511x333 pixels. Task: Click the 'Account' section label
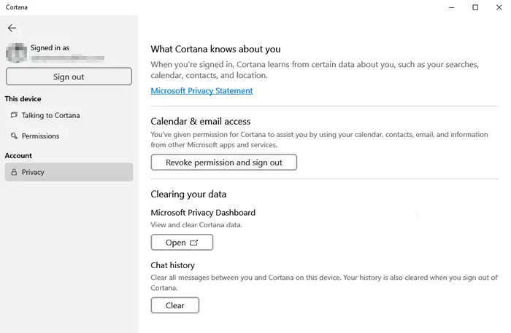tap(18, 156)
